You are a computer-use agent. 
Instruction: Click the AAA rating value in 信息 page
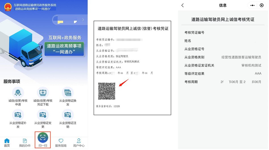click(x=258, y=74)
